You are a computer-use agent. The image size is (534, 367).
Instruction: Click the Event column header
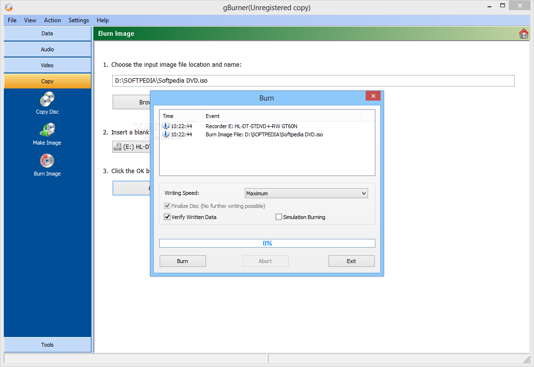tap(282, 116)
